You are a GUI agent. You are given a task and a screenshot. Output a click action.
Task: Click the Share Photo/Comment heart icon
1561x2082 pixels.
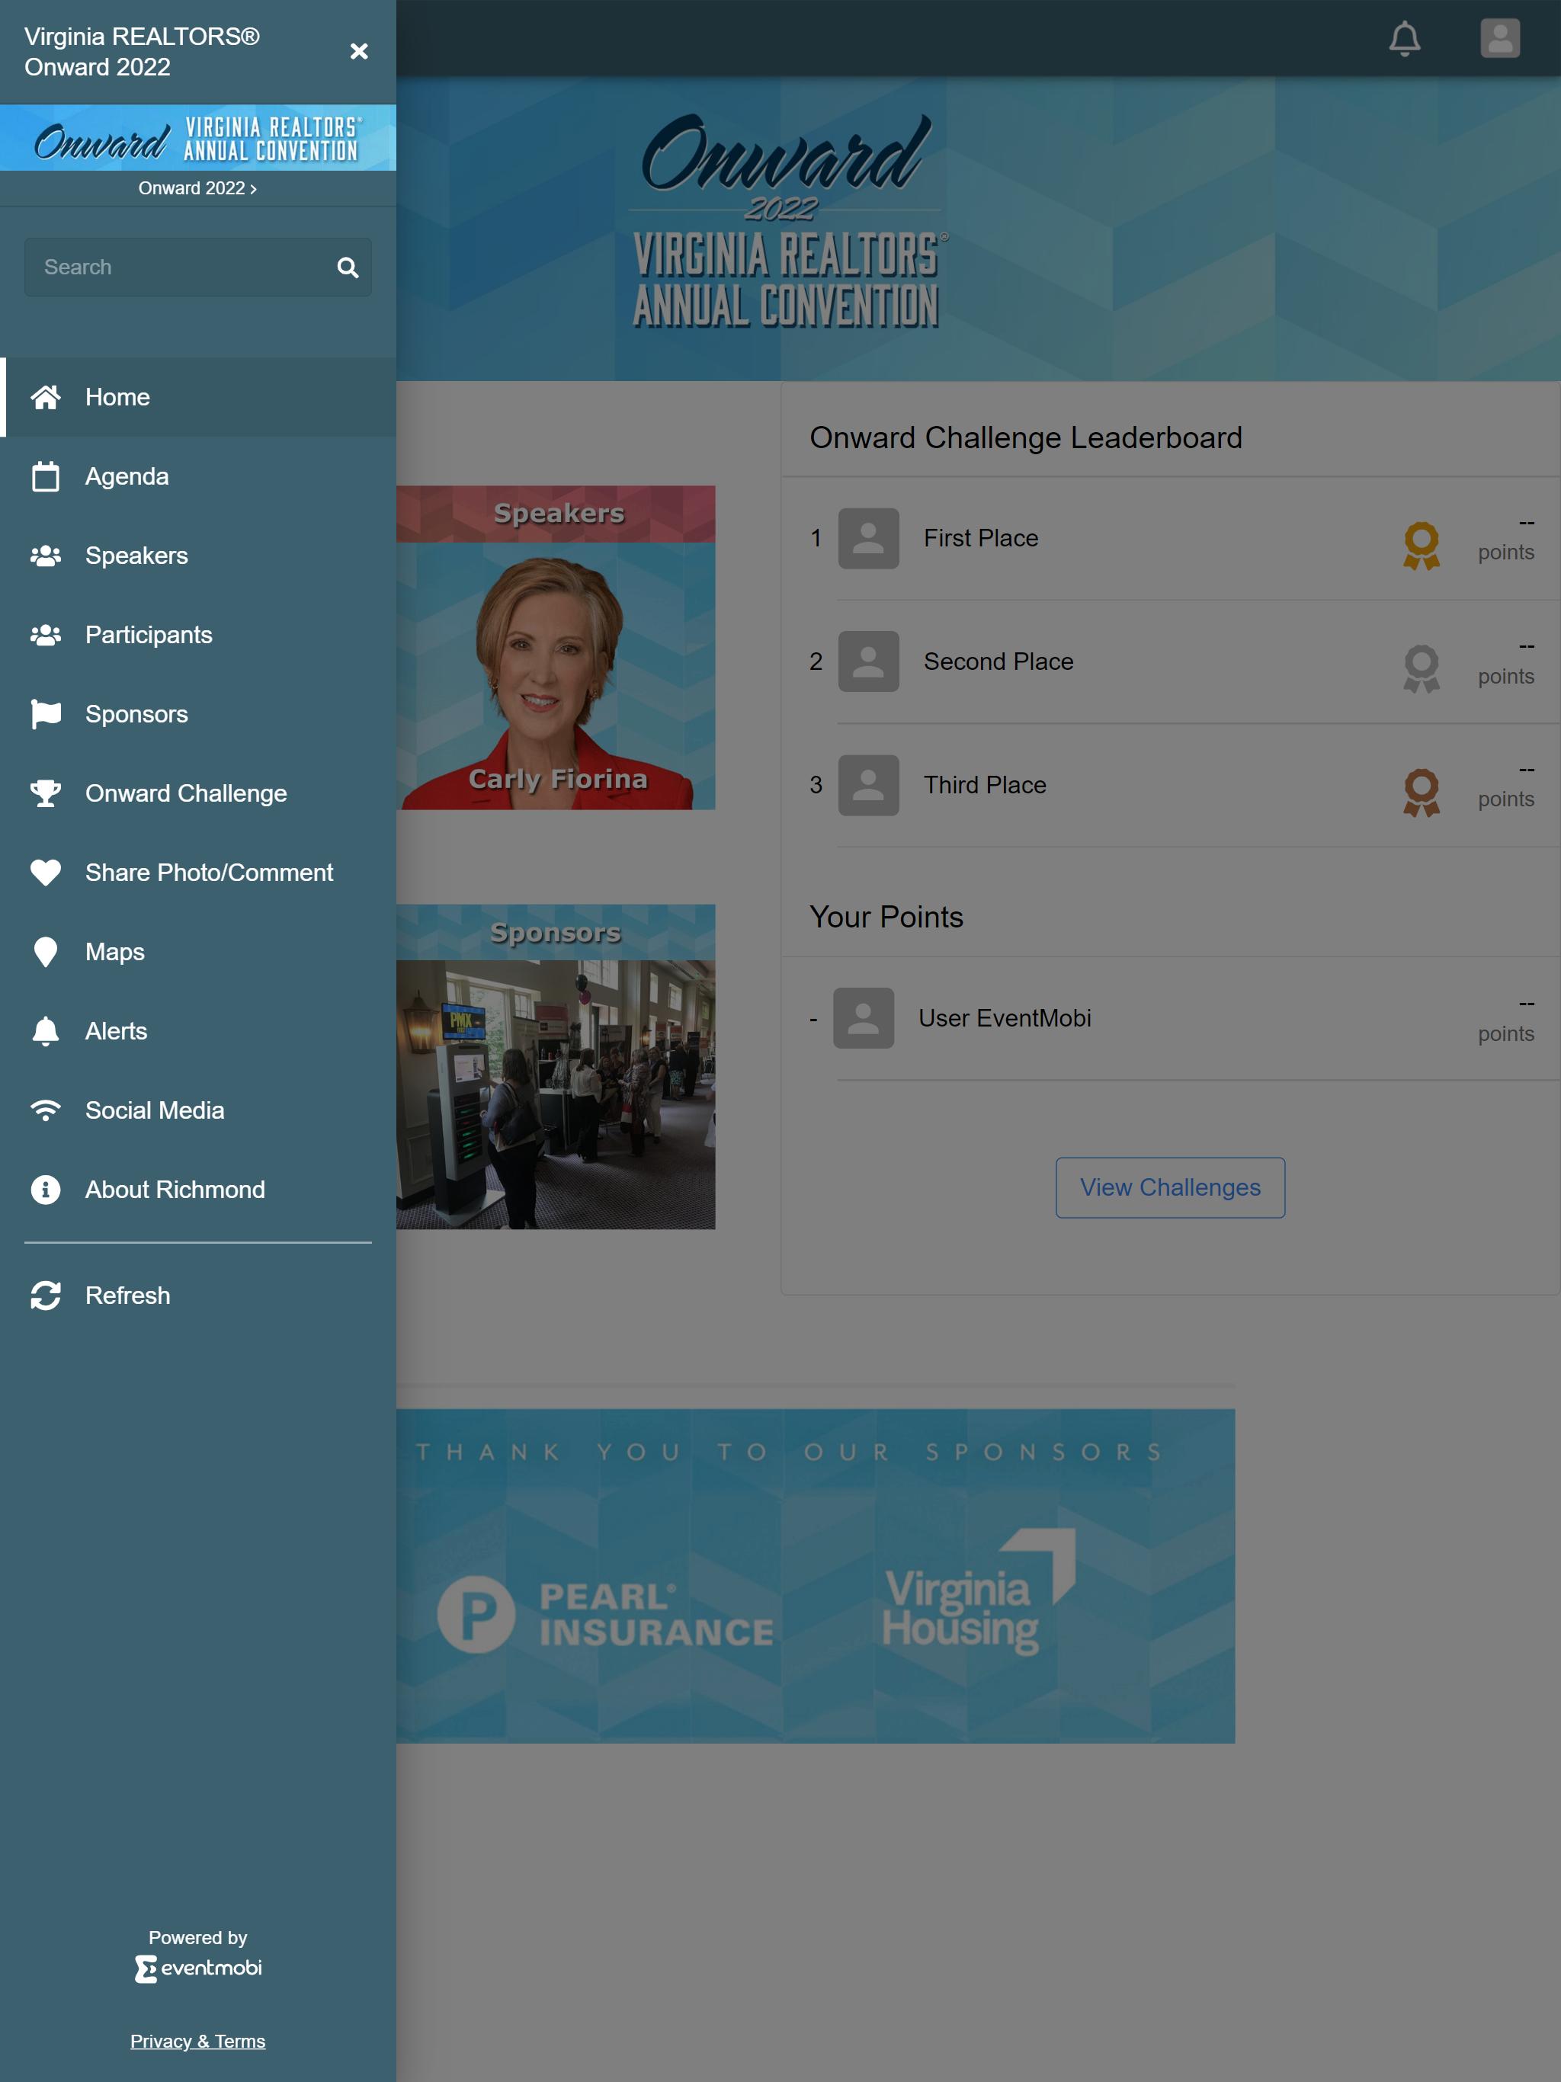click(x=45, y=873)
